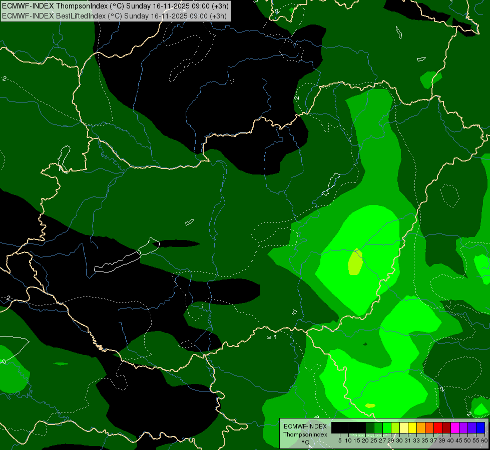This screenshot has width=490, height=450.
Task: Select the bright red legend swatch
Action: coord(438,427)
